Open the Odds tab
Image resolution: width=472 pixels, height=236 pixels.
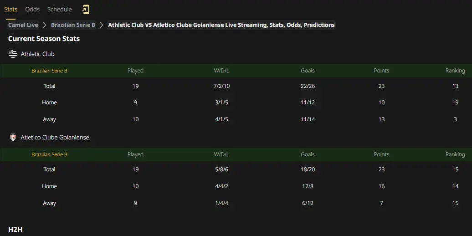32,9
